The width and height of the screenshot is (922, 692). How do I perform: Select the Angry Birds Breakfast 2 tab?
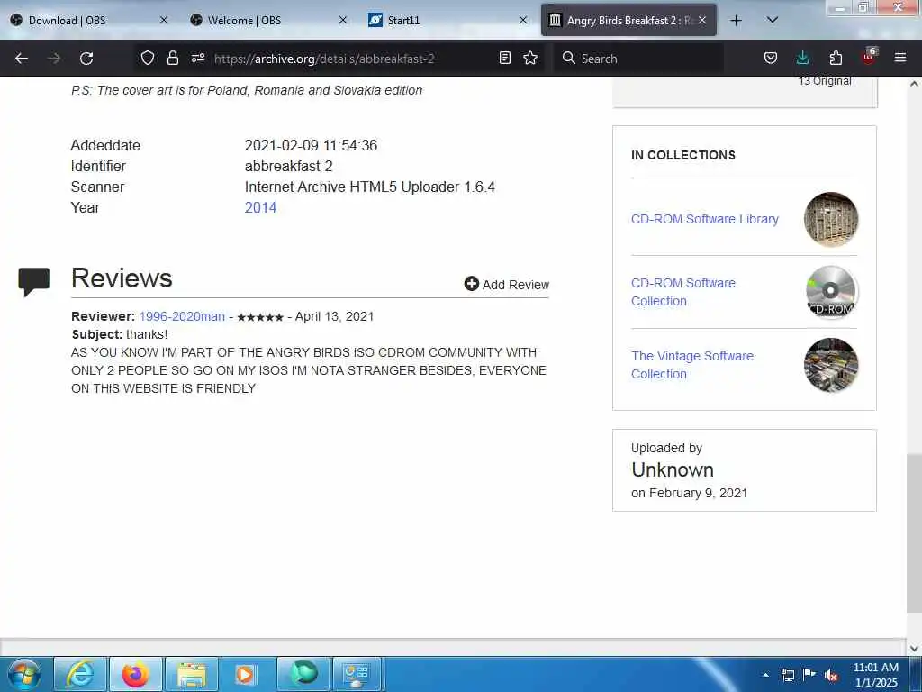[628, 20]
